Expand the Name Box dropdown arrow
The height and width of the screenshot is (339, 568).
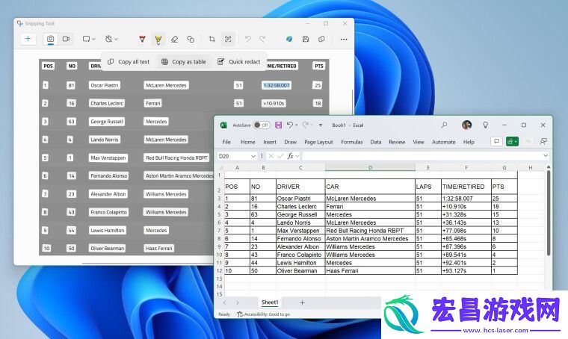253,156
